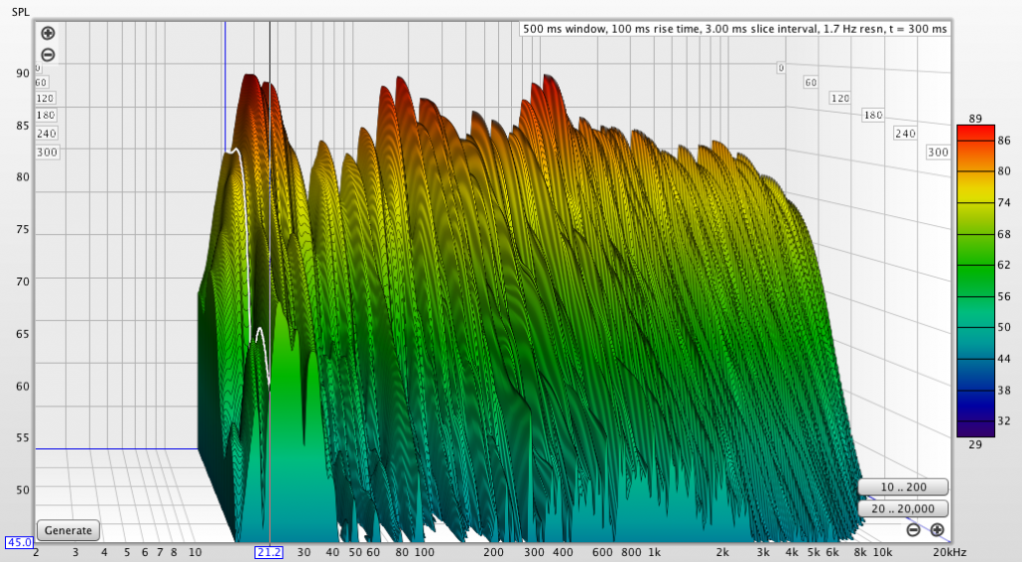The height and width of the screenshot is (562, 1022).
Task: Click the 20kHz frequency axis label
Action: [950, 552]
